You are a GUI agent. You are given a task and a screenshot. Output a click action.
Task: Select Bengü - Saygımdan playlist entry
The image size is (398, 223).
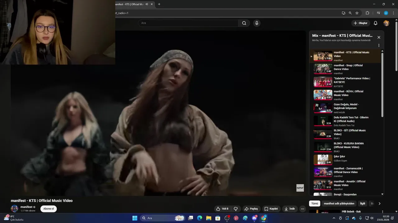point(345,194)
